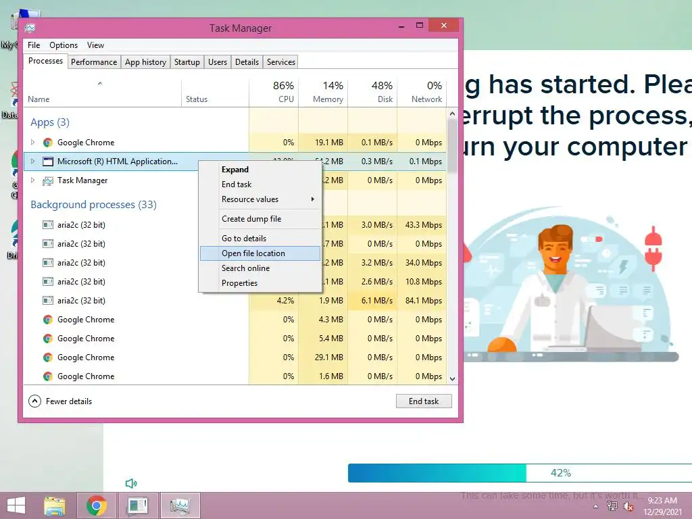The height and width of the screenshot is (519, 692).
Task: Open the Resource values submenu arrow
Action: [312, 199]
